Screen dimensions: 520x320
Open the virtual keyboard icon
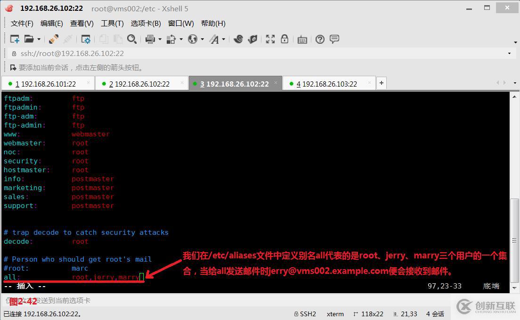click(302, 40)
